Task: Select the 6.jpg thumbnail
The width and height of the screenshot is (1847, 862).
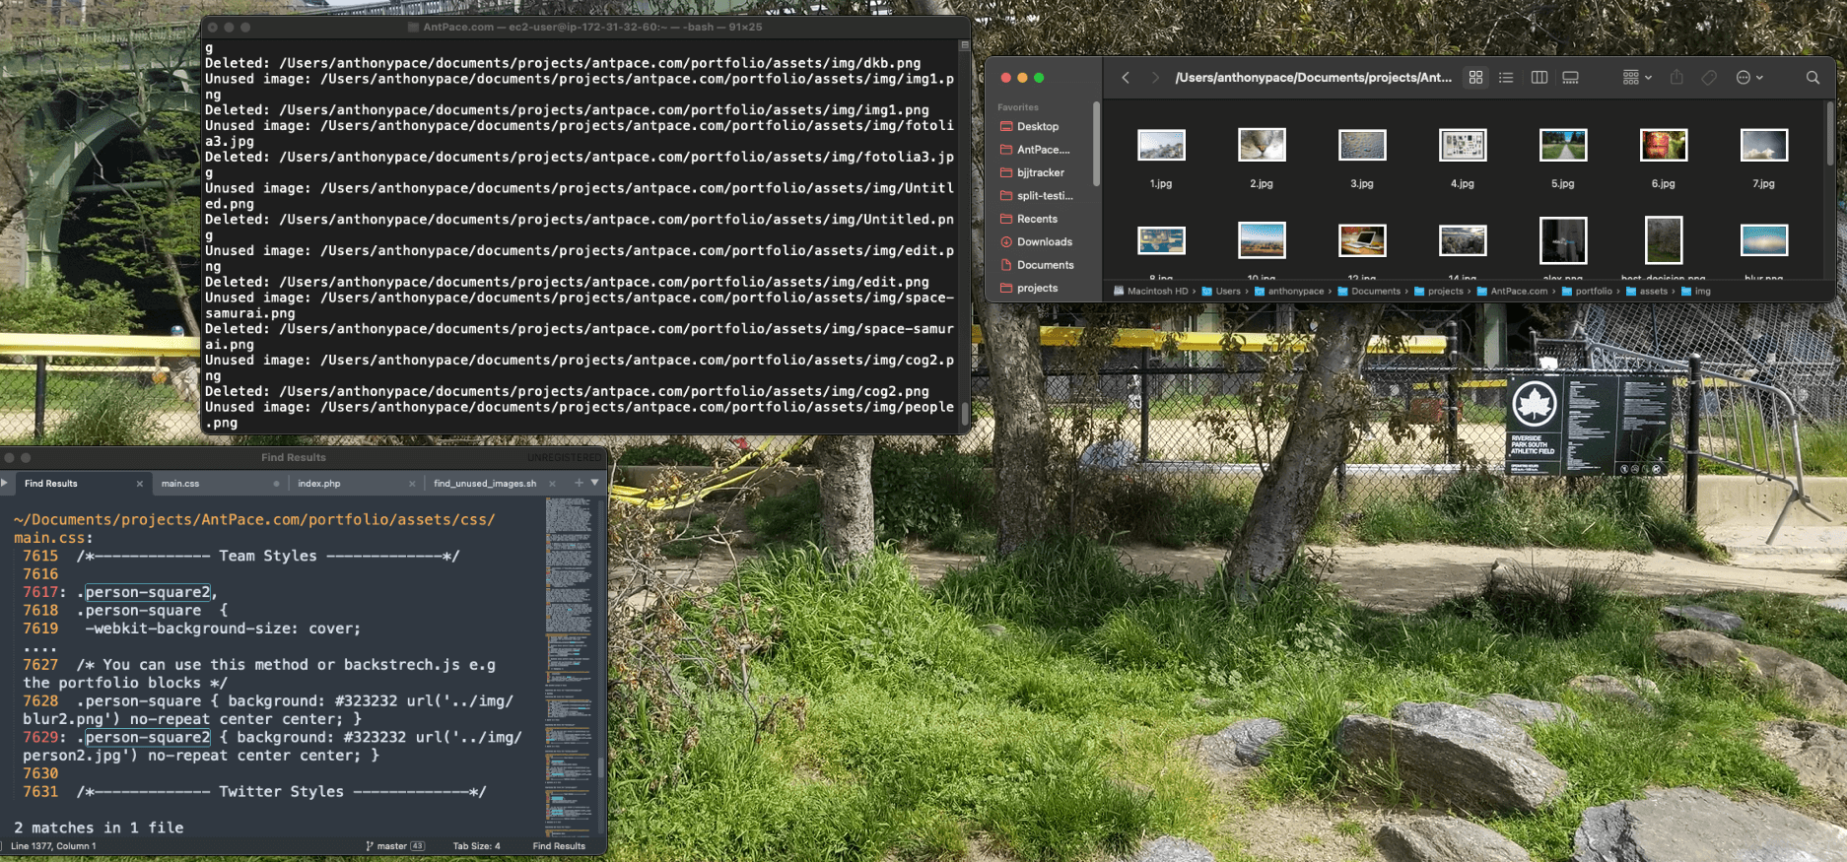Action: pos(1664,146)
